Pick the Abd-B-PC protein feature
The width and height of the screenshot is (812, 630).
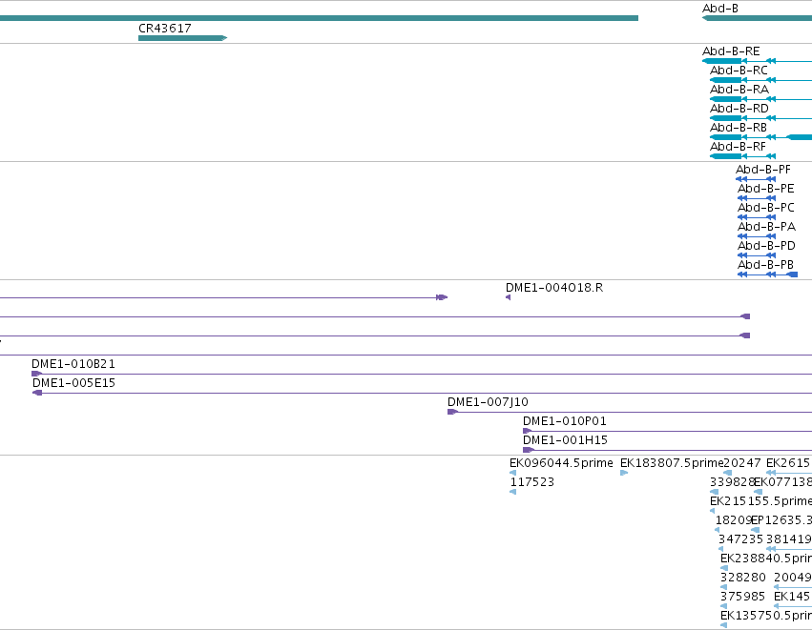point(757,217)
